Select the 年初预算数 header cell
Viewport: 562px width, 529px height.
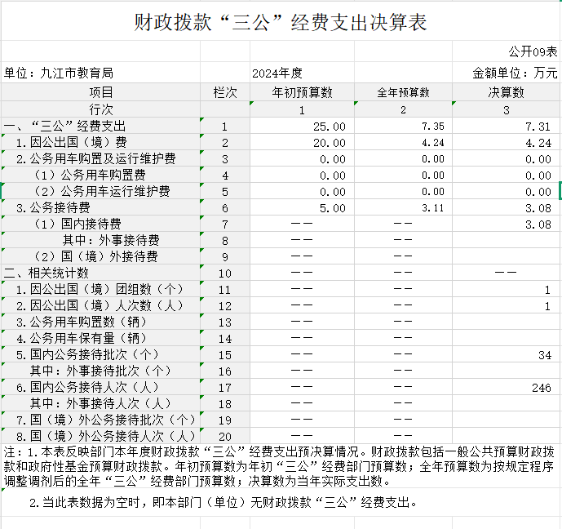tap(302, 92)
